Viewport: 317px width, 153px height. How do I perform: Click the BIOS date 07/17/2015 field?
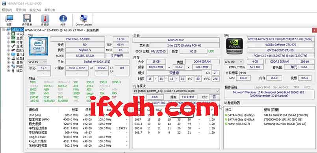tap(158, 51)
